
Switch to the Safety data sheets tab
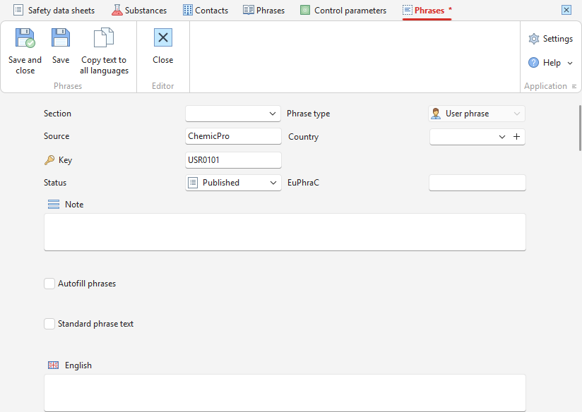[x=54, y=11]
